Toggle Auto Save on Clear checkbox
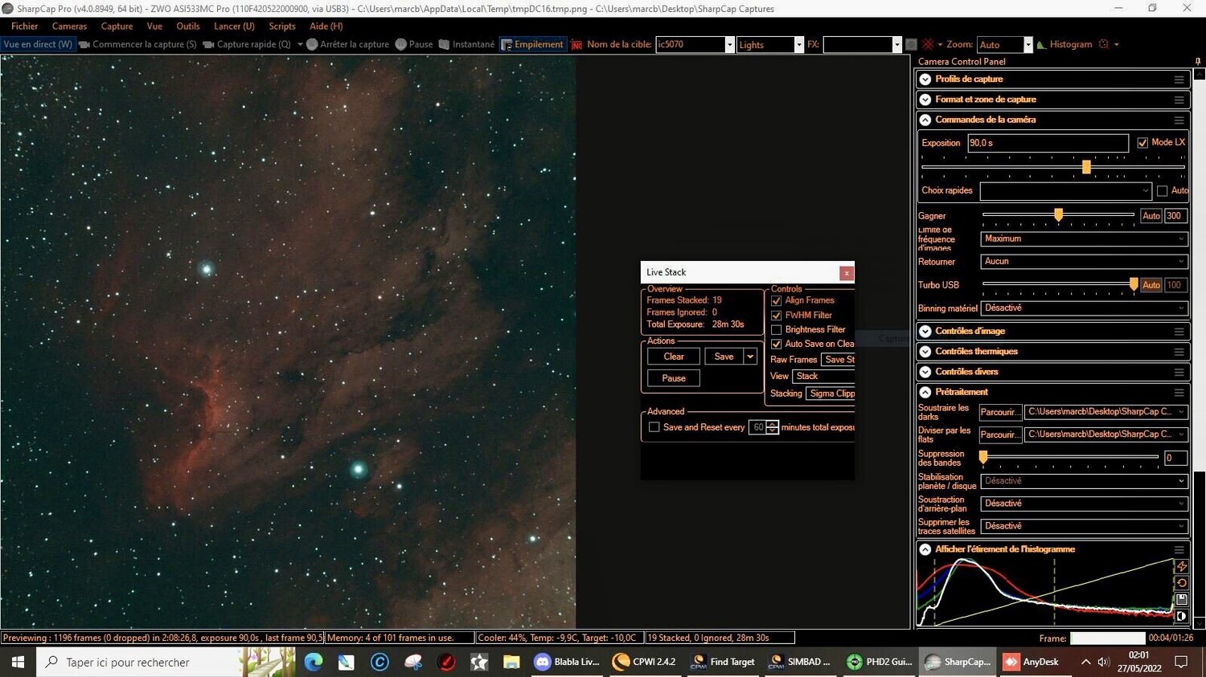Image resolution: width=1206 pixels, height=677 pixels. click(777, 344)
